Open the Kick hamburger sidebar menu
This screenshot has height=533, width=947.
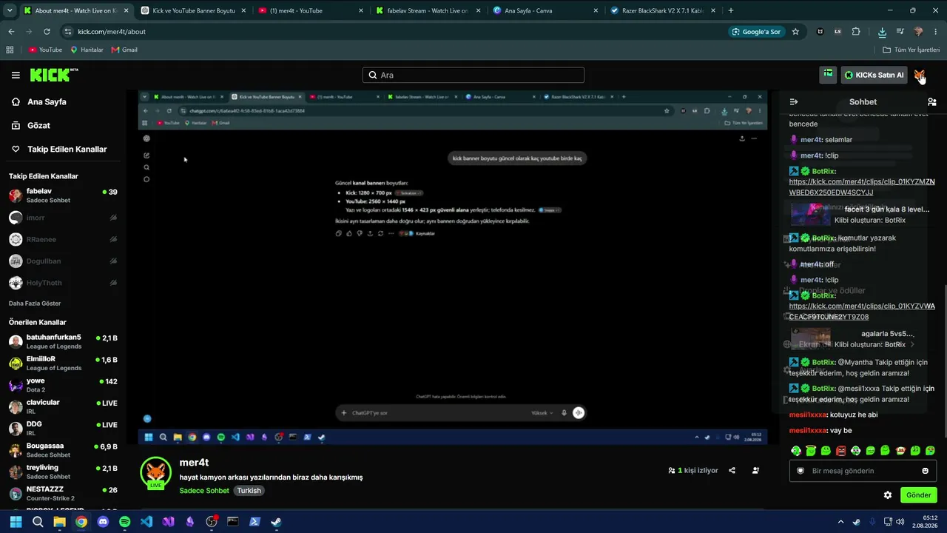pyautogui.click(x=16, y=75)
